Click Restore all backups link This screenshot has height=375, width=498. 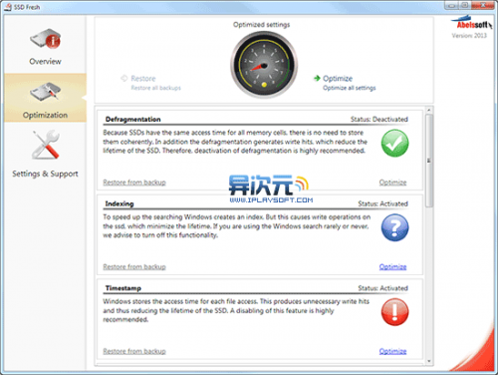click(155, 88)
